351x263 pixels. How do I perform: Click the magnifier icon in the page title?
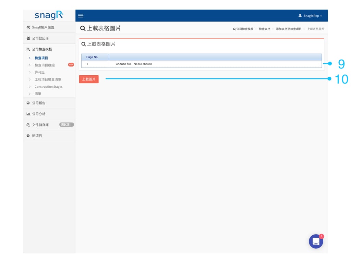(83, 28)
